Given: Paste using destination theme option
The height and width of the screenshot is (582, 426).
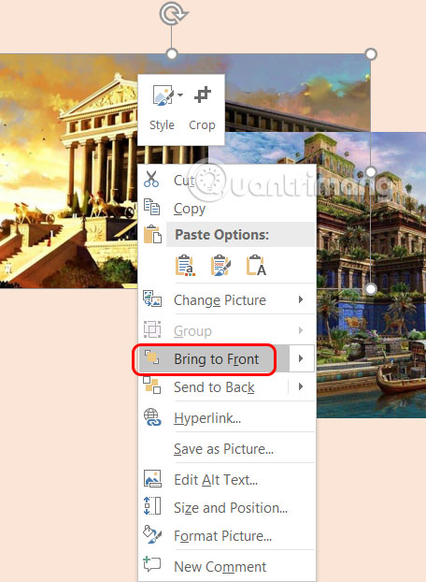Looking at the screenshot, I should (x=185, y=266).
